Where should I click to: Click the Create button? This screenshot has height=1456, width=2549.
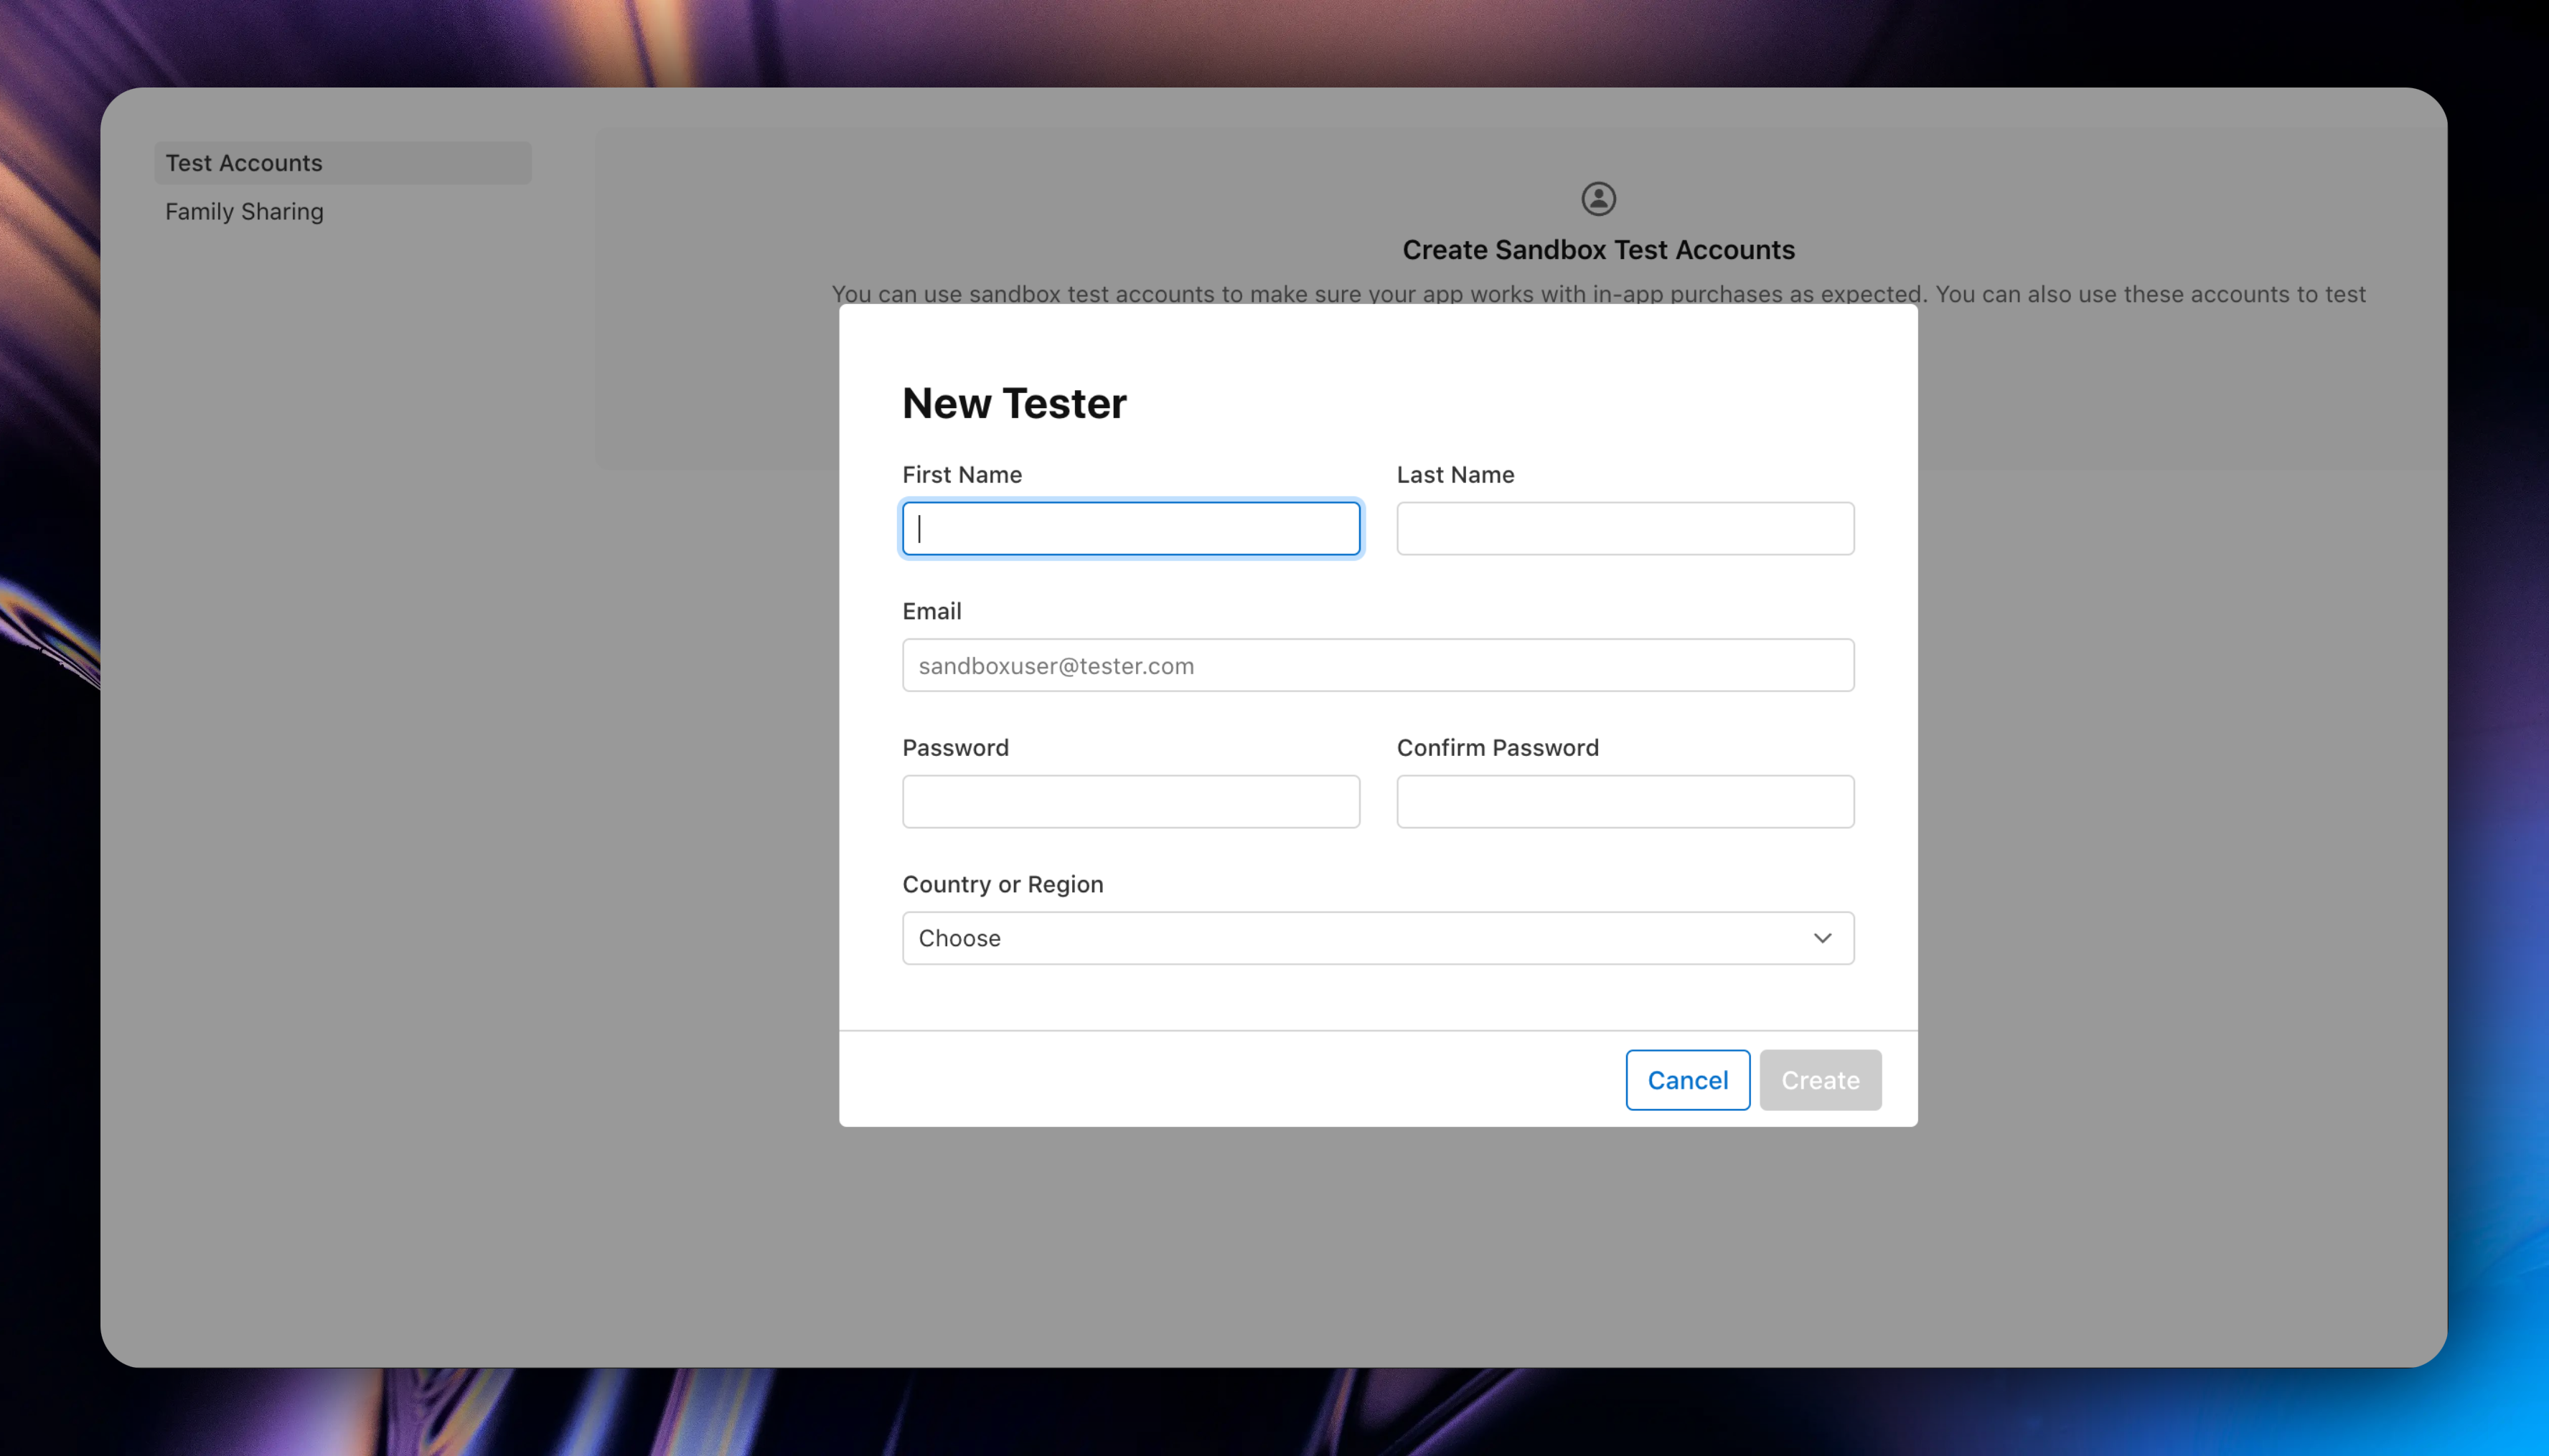pyautogui.click(x=1820, y=1080)
